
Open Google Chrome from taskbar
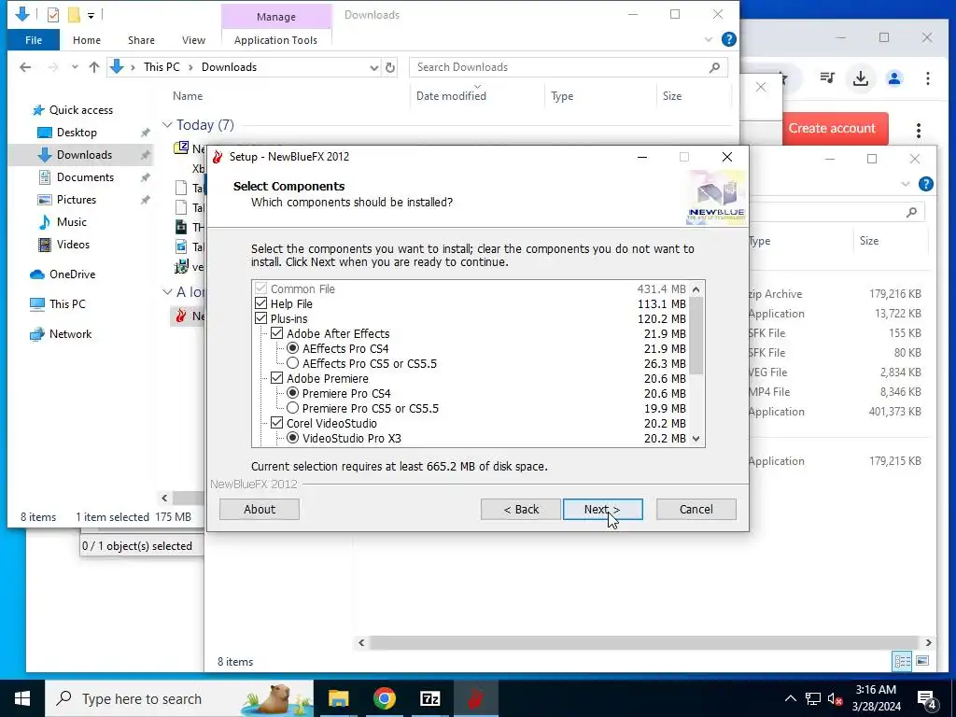(x=384, y=698)
